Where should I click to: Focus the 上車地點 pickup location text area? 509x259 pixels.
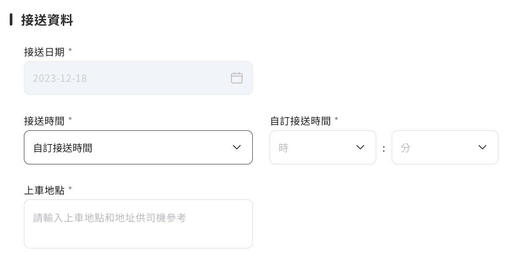pyautogui.click(x=138, y=224)
